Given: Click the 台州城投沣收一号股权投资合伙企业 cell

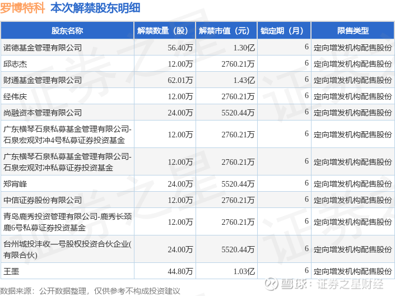Looking at the screenshot, I should pos(67,249).
